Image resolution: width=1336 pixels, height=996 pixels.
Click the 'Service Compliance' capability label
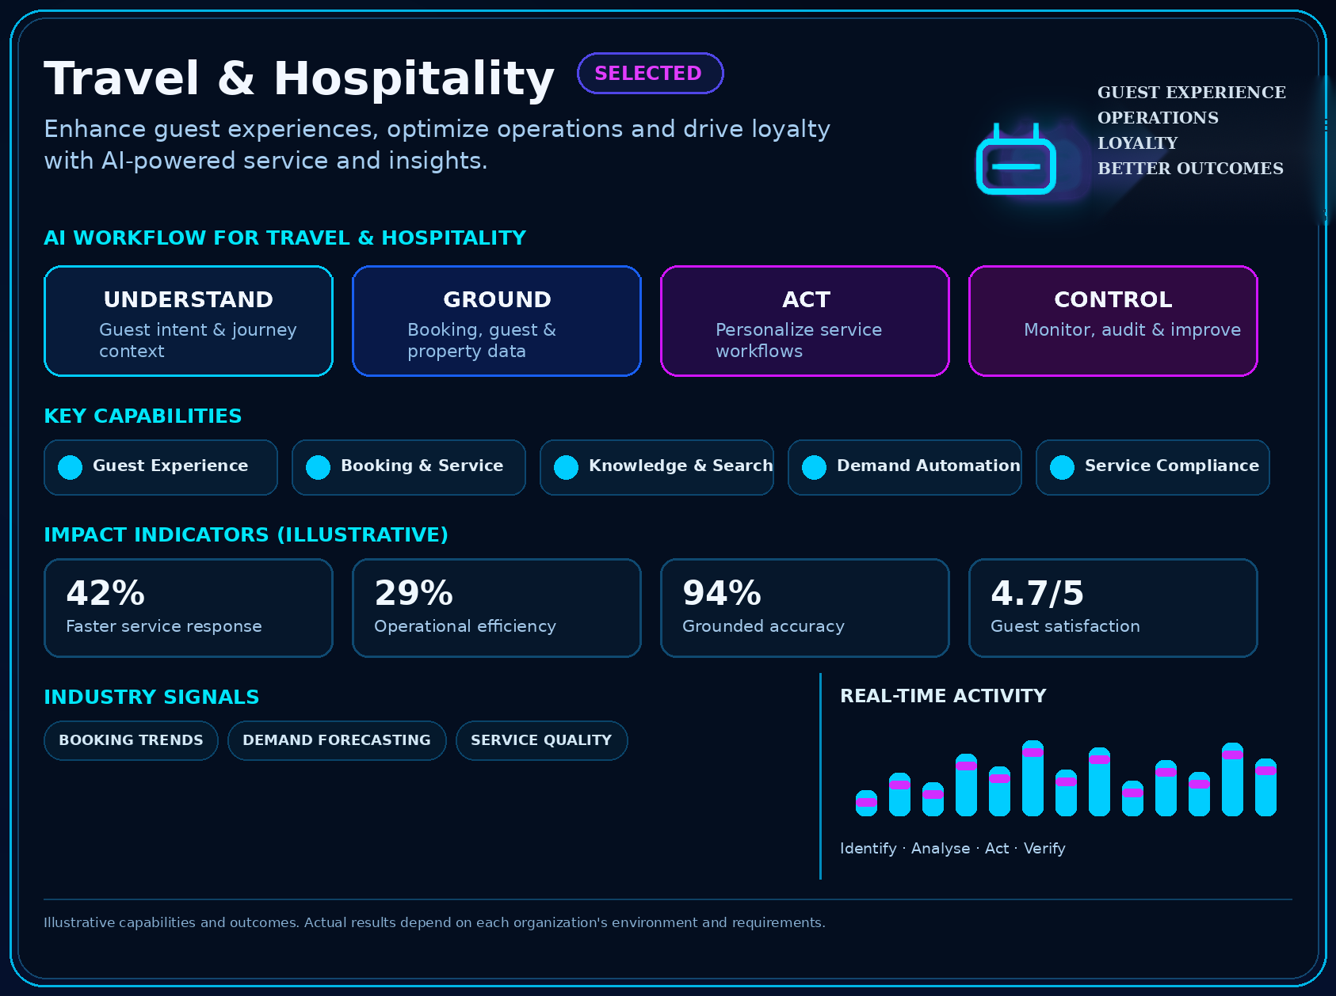[1172, 466]
